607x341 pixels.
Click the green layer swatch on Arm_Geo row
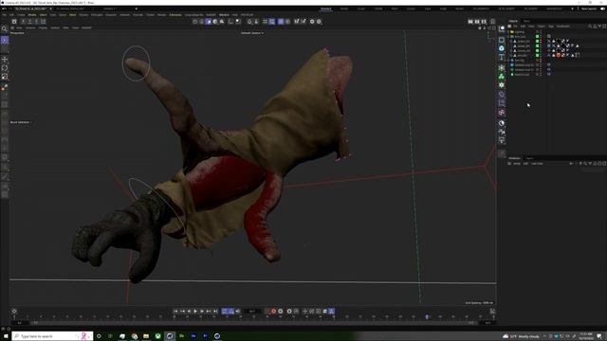(x=537, y=36)
